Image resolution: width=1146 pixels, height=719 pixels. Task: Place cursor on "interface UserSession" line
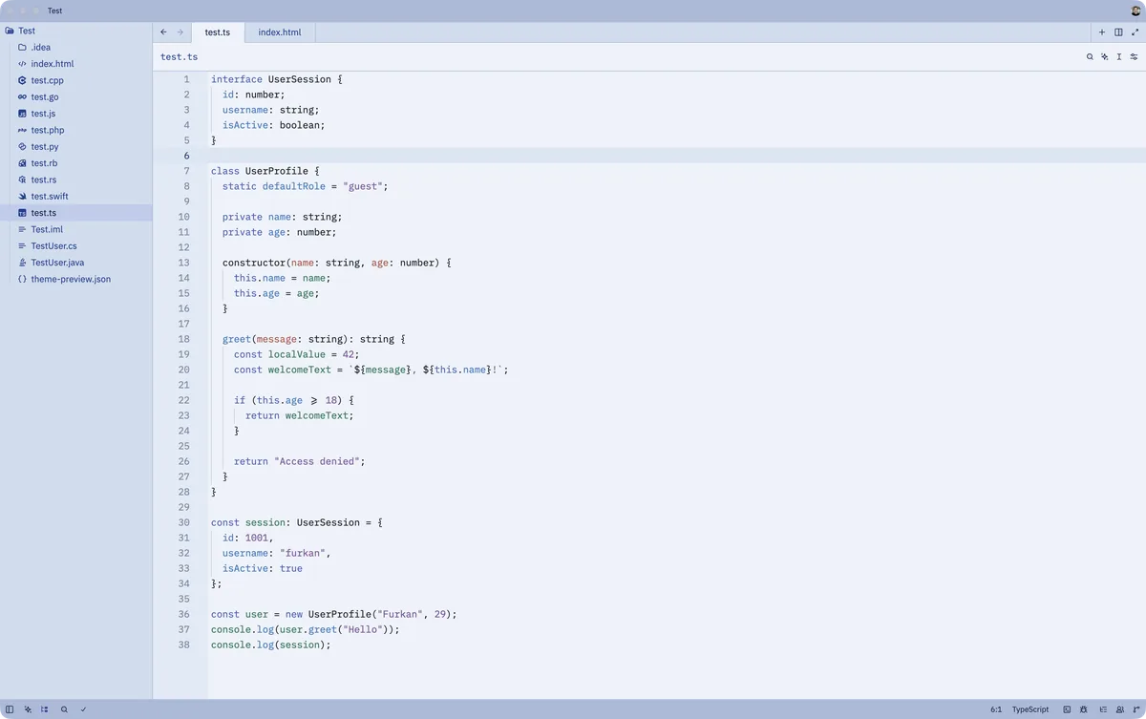[x=277, y=79]
